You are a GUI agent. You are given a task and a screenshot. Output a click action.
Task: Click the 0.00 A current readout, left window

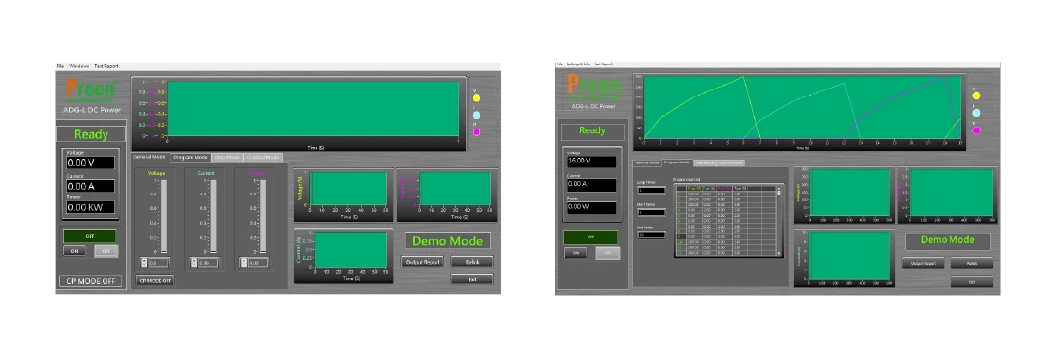point(91,186)
